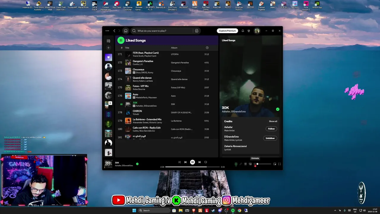Open 30K album cover in player bar
Viewport: 380px width, 214px height.
[x=109, y=164]
